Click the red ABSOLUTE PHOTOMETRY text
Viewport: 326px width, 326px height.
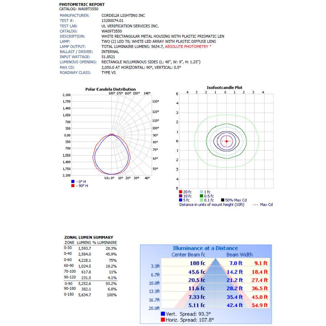188,47
